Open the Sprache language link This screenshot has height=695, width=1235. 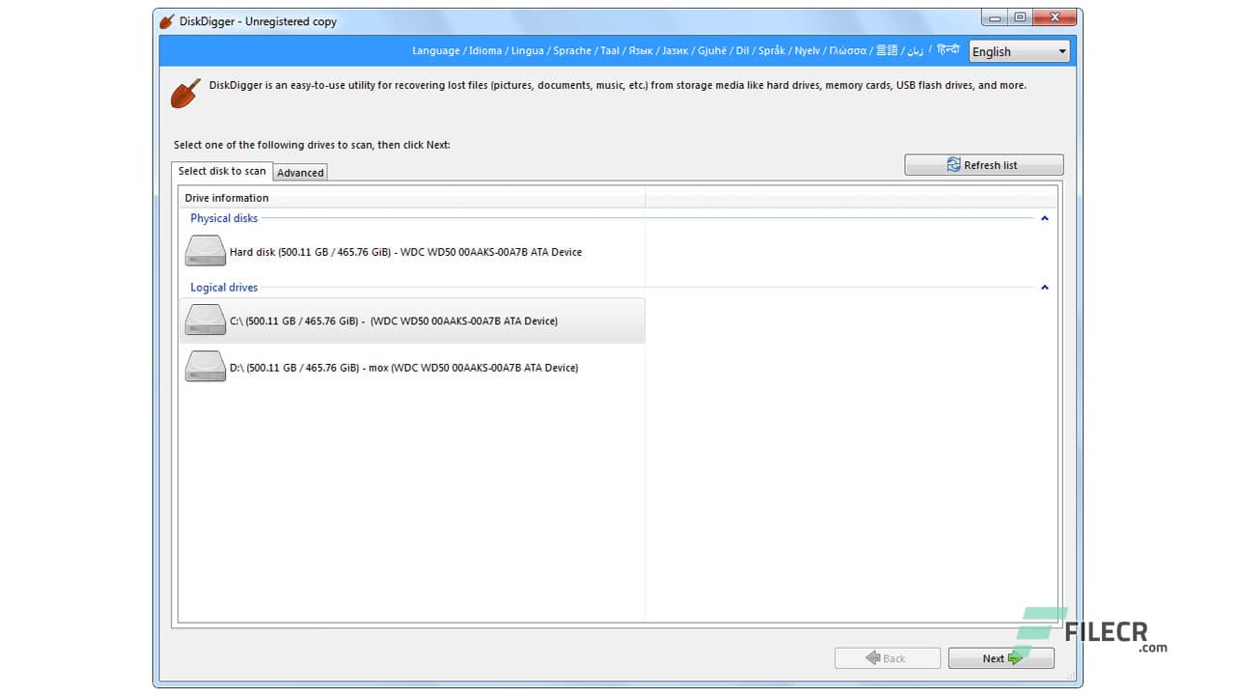pos(571,50)
